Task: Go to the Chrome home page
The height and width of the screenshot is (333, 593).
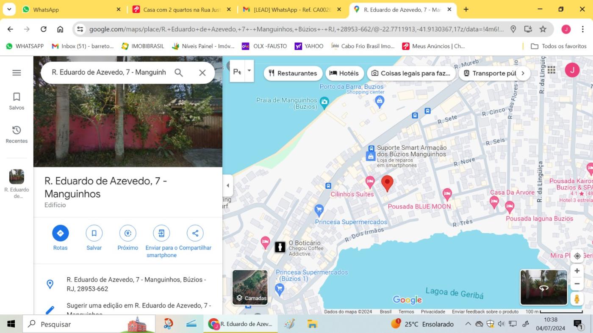Action: 60,29
